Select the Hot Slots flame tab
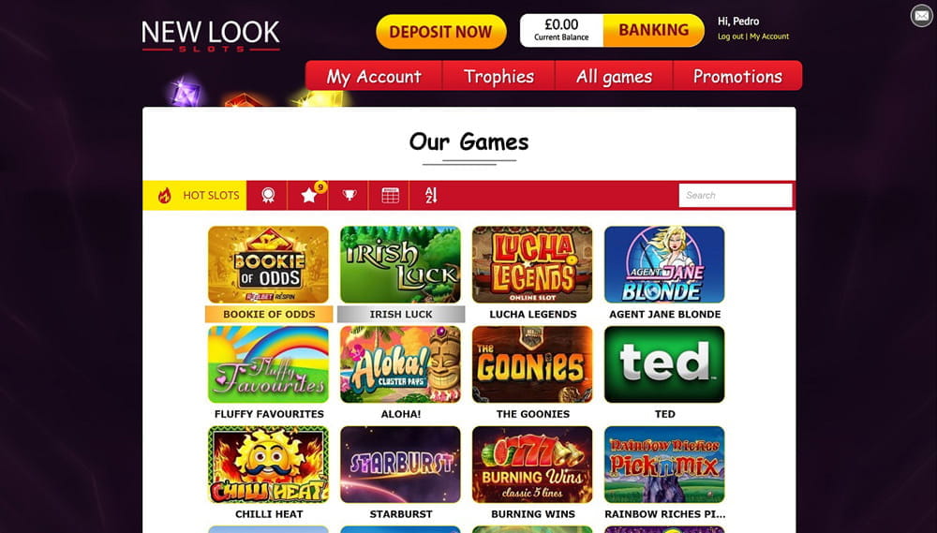Screen dimensions: 937x533 coord(195,196)
